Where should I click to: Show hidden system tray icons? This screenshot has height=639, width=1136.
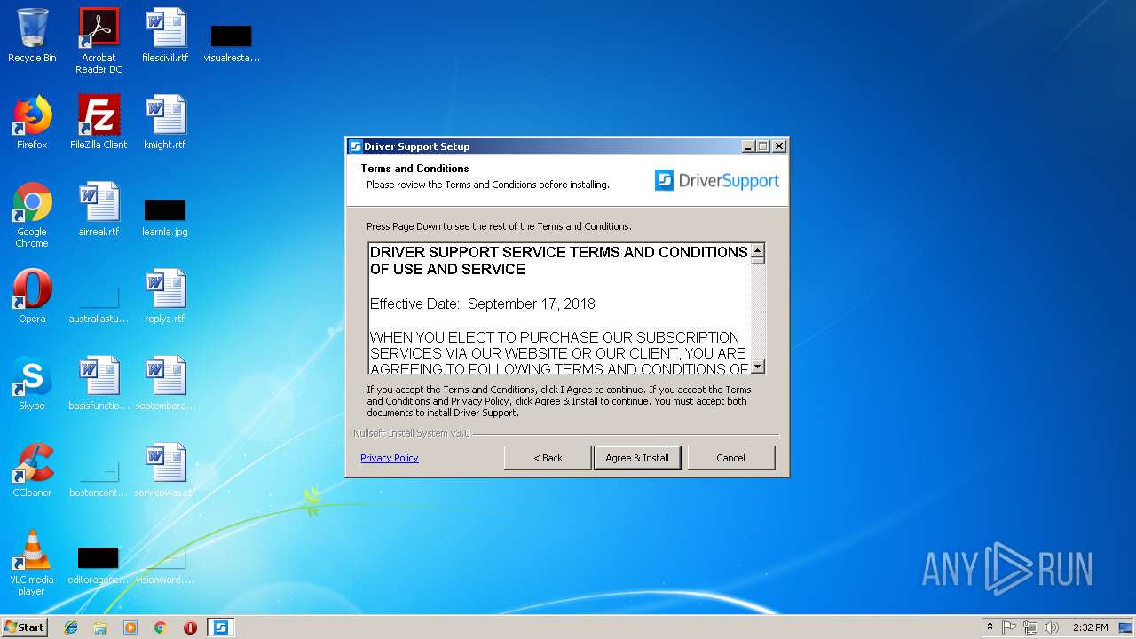(x=990, y=627)
